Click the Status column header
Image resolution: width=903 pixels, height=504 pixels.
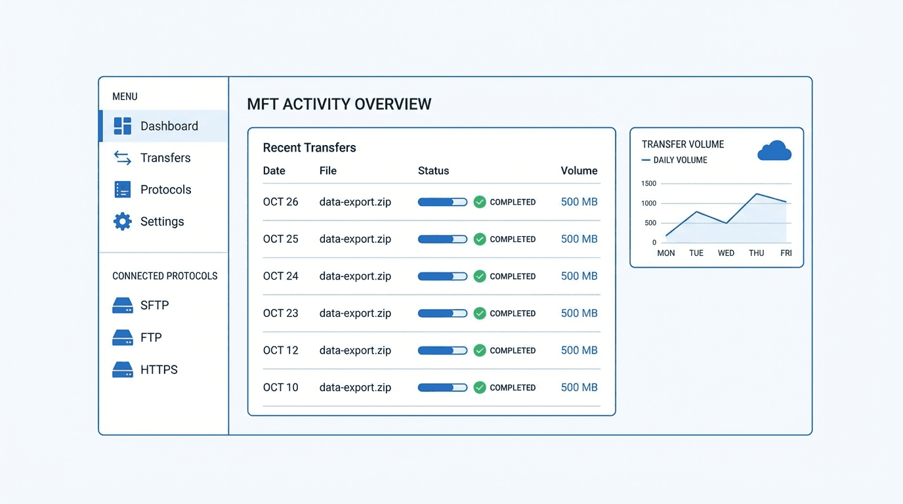click(x=433, y=171)
